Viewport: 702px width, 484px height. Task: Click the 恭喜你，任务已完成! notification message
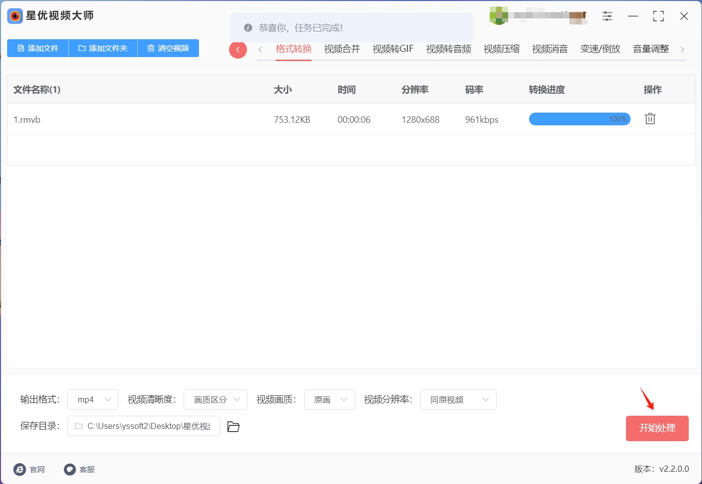pyautogui.click(x=300, y=28)
